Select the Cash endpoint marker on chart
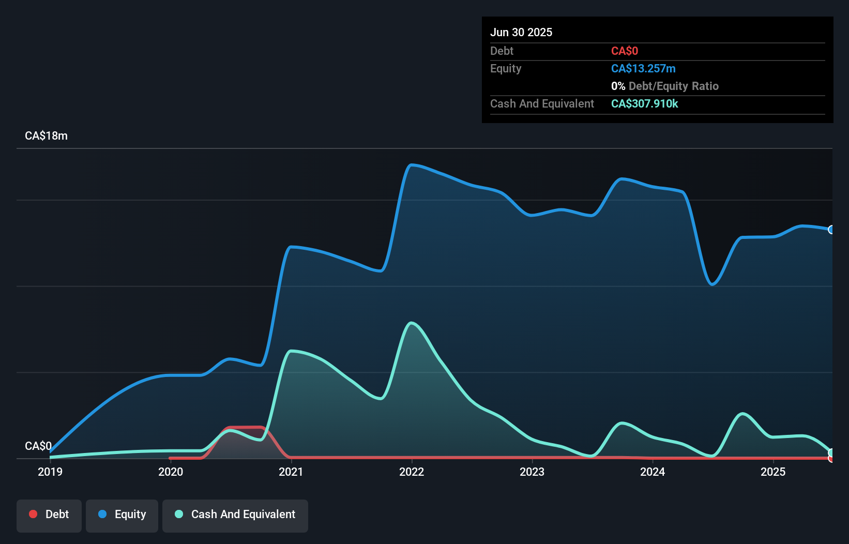Viewport: 849px width, 544px height. point(831,453)
